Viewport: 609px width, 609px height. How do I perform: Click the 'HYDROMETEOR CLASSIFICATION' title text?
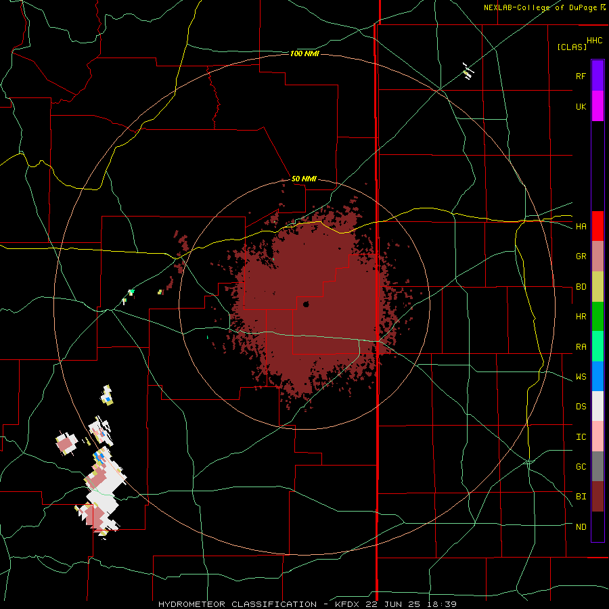(x=238, y=604)
